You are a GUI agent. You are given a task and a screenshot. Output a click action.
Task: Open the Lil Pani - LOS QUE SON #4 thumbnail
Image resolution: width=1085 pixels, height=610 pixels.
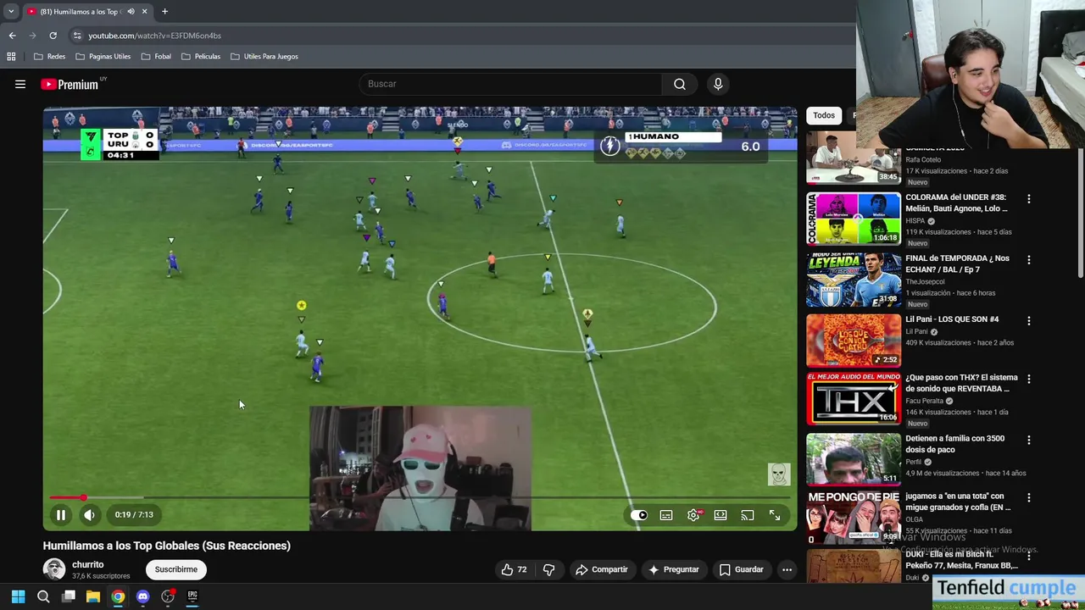854,341
